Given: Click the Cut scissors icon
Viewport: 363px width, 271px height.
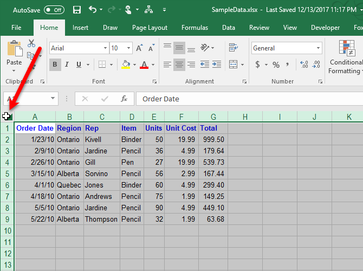Looking at the screenshot, I should [31, 43].
